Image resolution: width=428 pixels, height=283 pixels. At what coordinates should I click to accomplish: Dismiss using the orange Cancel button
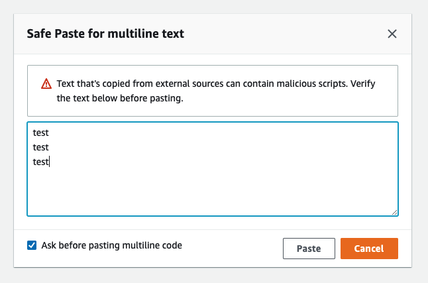(x=369, y=249)
